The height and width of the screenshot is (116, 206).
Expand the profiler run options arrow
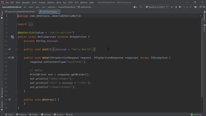(187, 7)
